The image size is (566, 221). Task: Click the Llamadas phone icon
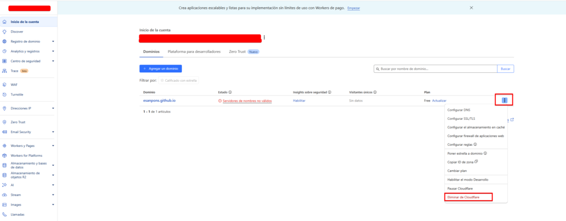coord(4,214)
